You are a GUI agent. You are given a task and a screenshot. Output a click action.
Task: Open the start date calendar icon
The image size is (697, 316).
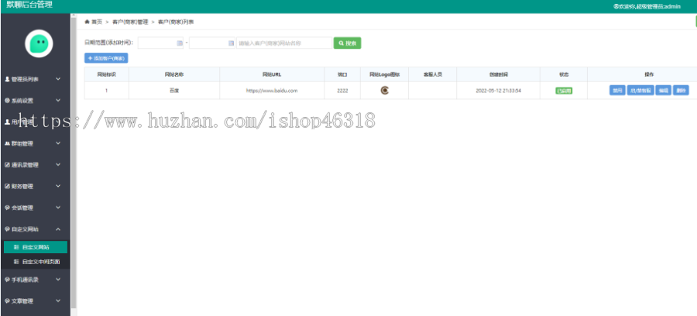tap(180, 43)
